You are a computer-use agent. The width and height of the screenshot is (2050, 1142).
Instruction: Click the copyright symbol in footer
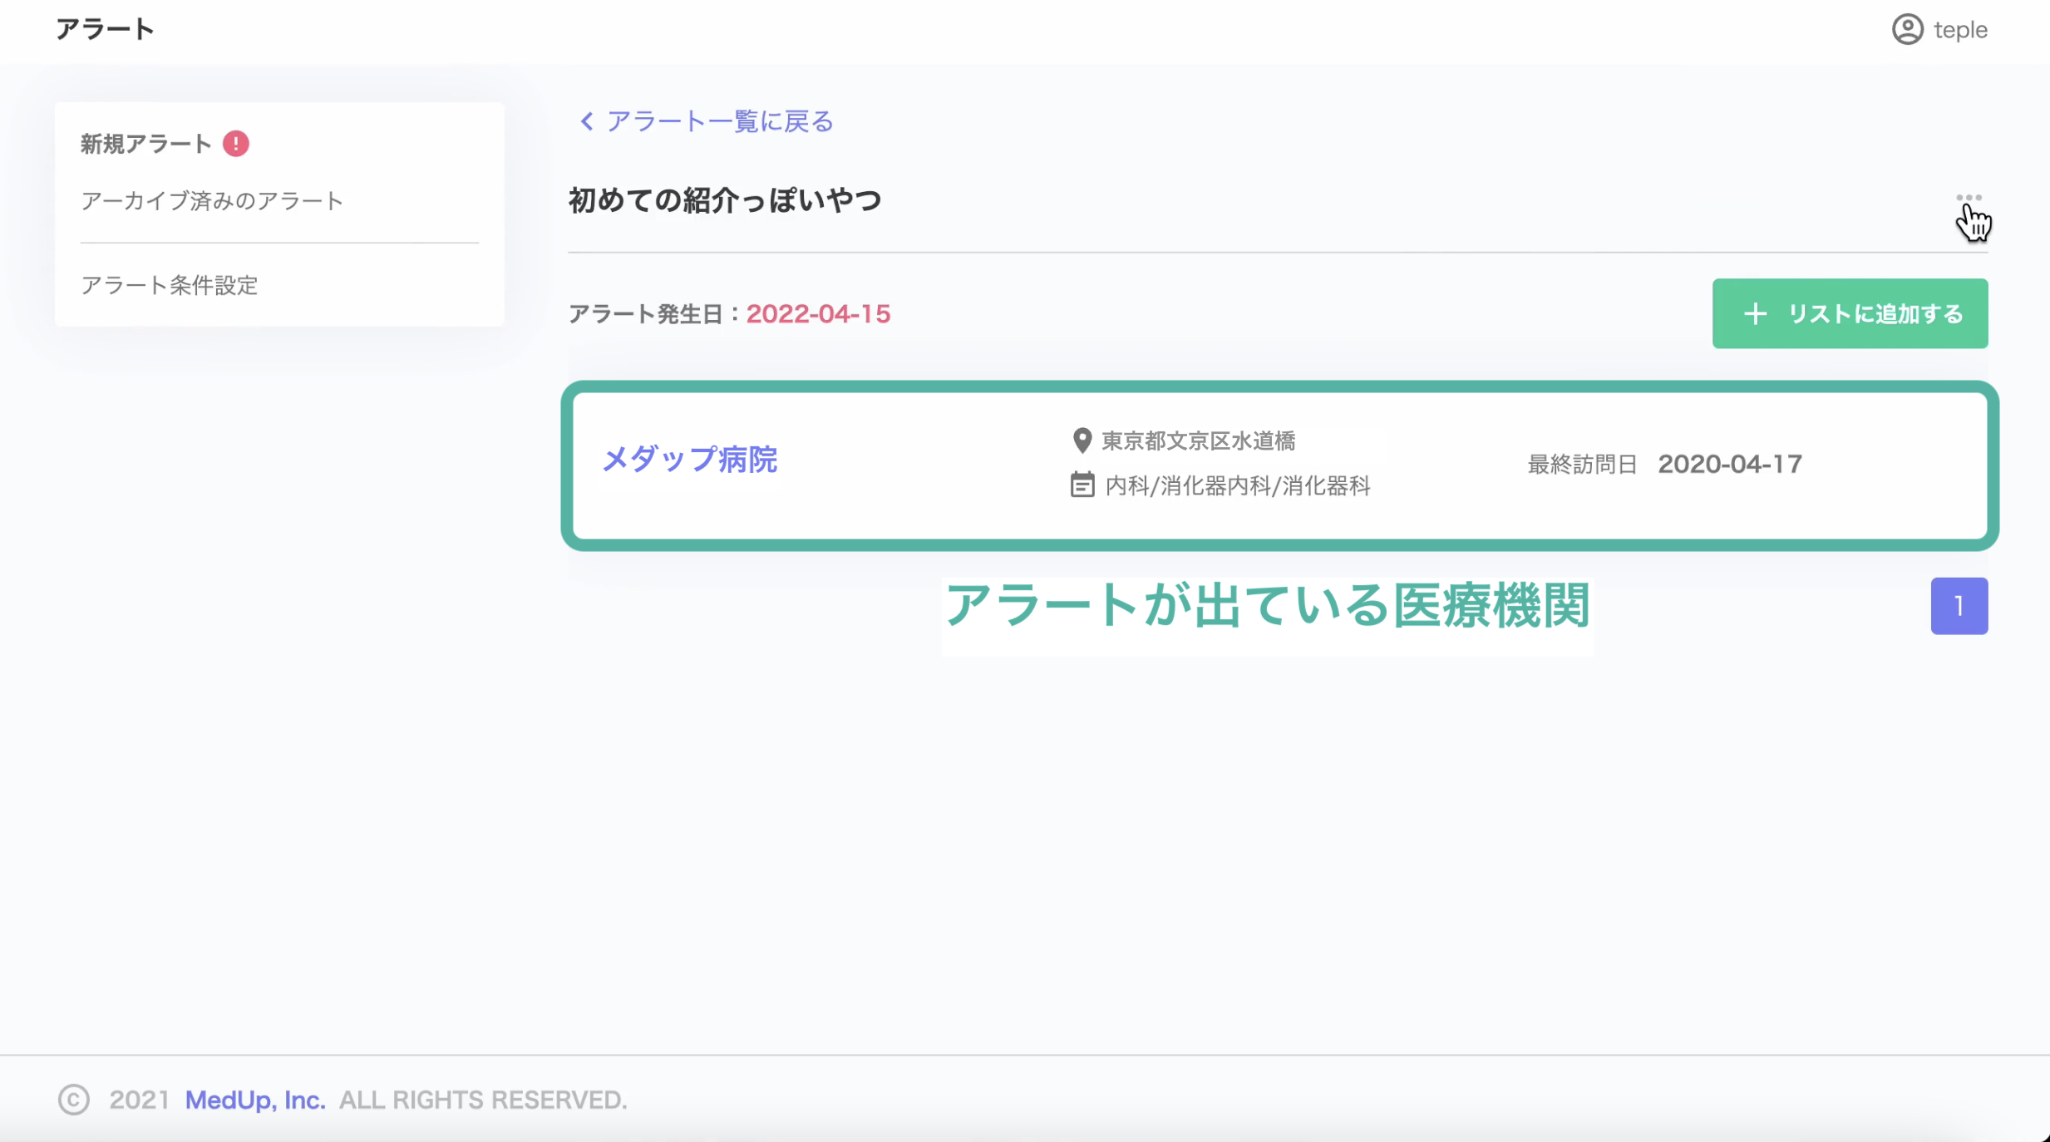(x=74, y=1100)
